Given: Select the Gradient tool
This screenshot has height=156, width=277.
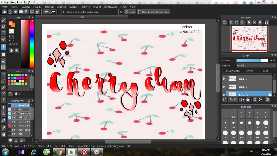Looking at the screenshot, I should click(3, 67).
